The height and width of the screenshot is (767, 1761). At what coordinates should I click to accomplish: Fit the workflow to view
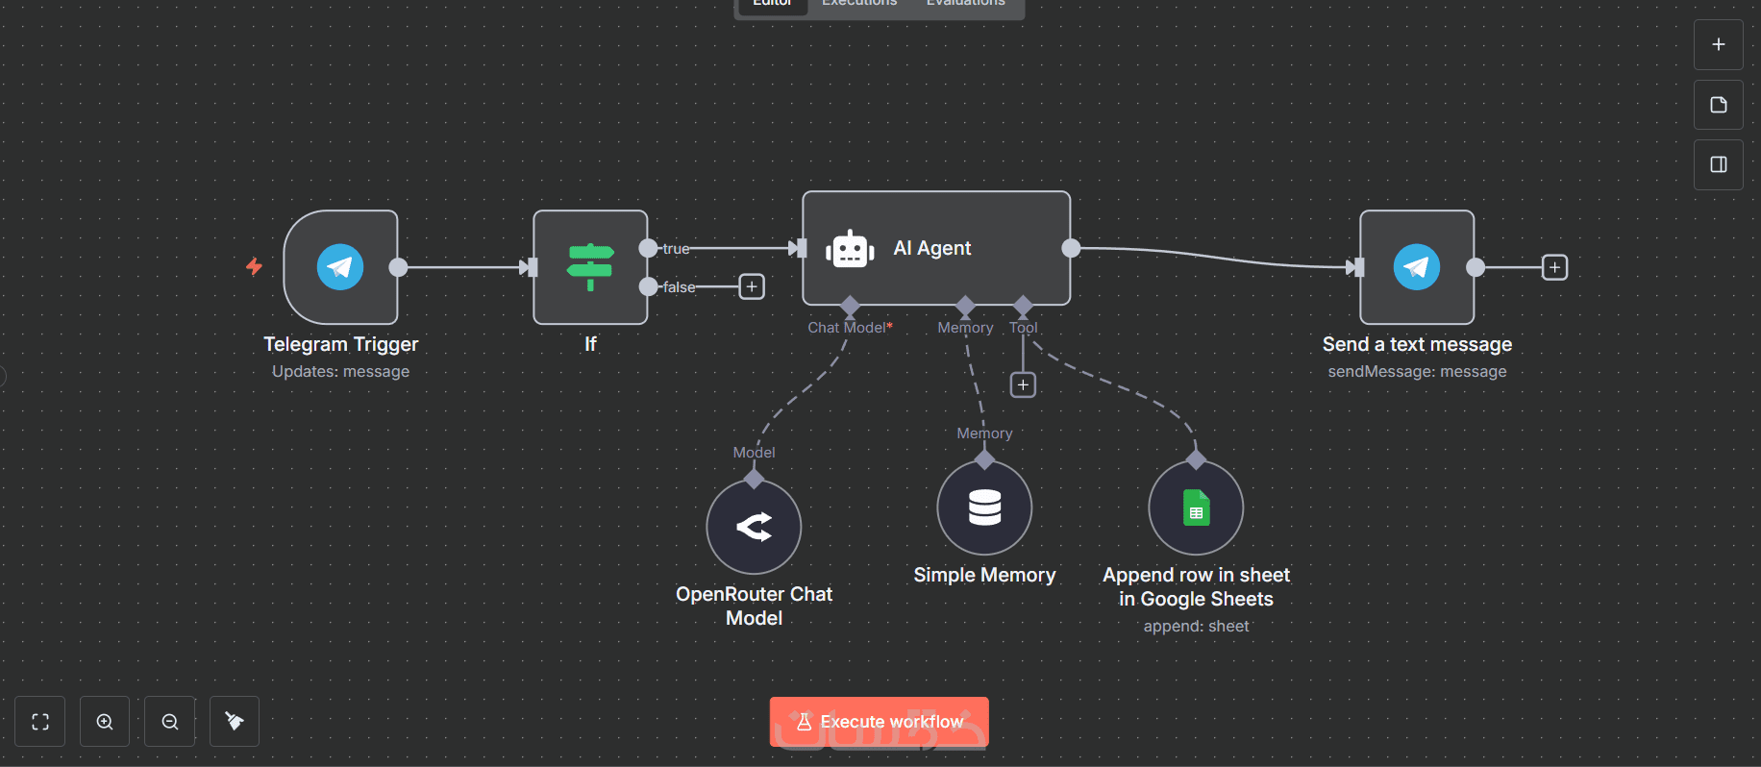pos(40,722)
